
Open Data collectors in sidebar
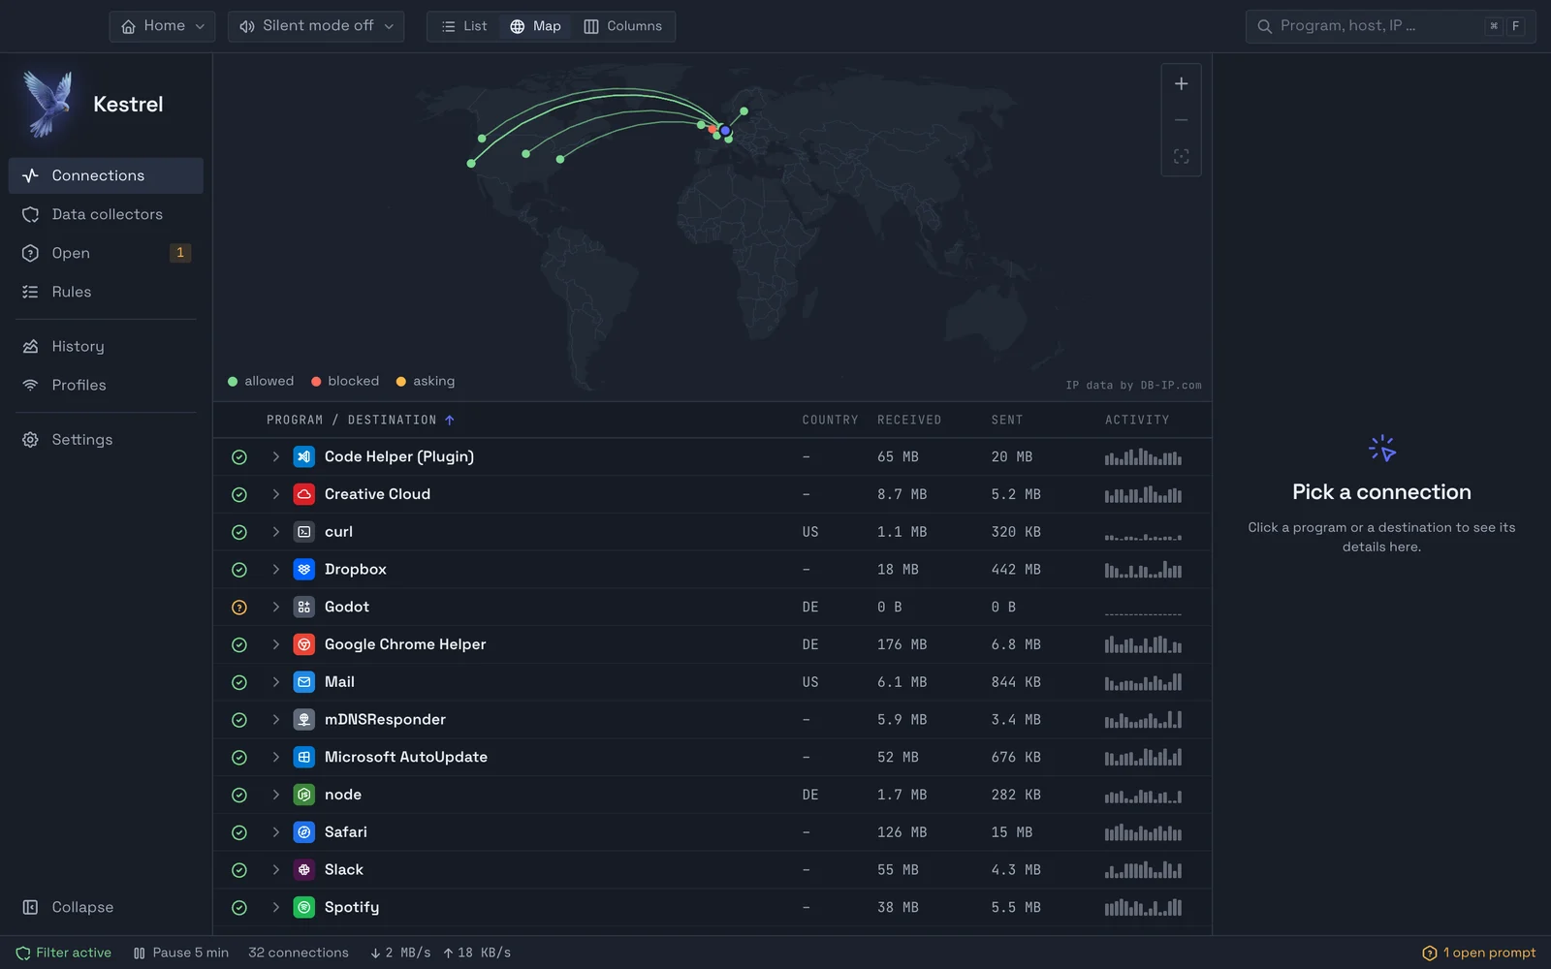(106, 214)
